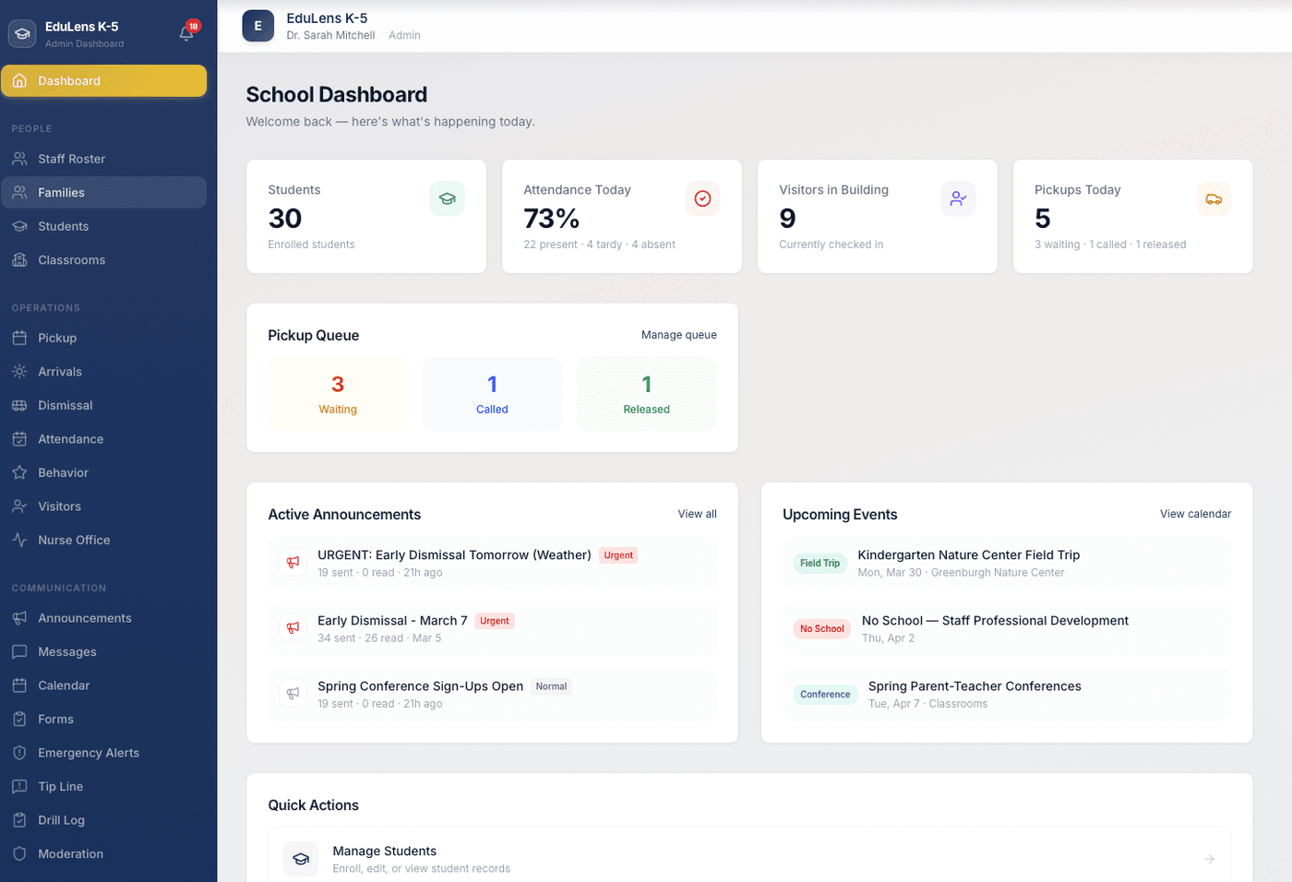The height and width of the screenshot is (882, 1292).
Task: Click the Emergency Alerts shield icon
Action: [x=19, y=752]
